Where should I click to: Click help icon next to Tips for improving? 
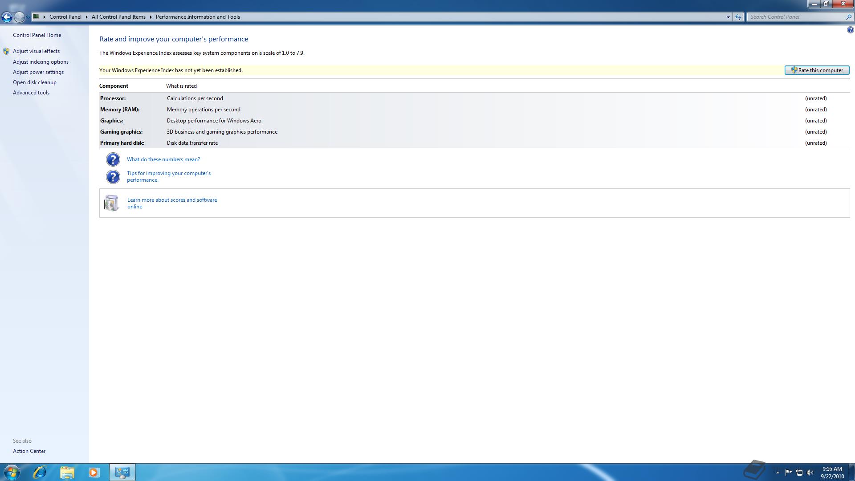[x=113, y=177]
